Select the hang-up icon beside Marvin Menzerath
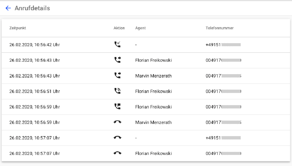The width and height of the screenshot is (292, 166). click(x=118, y=122)
